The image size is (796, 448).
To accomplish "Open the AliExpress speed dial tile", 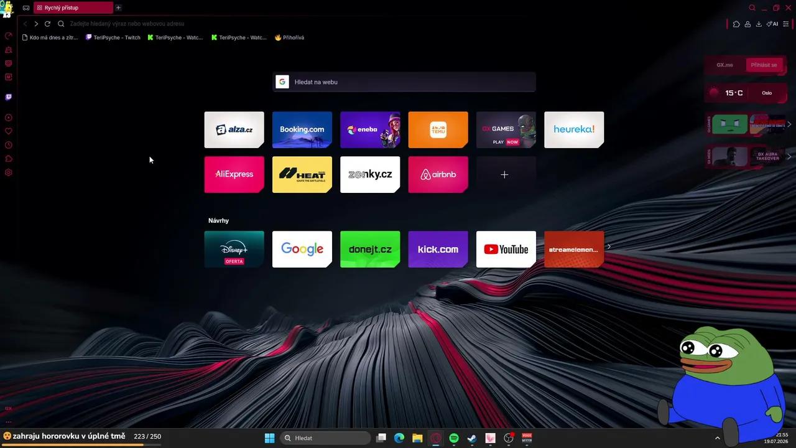I will (234, 174).
